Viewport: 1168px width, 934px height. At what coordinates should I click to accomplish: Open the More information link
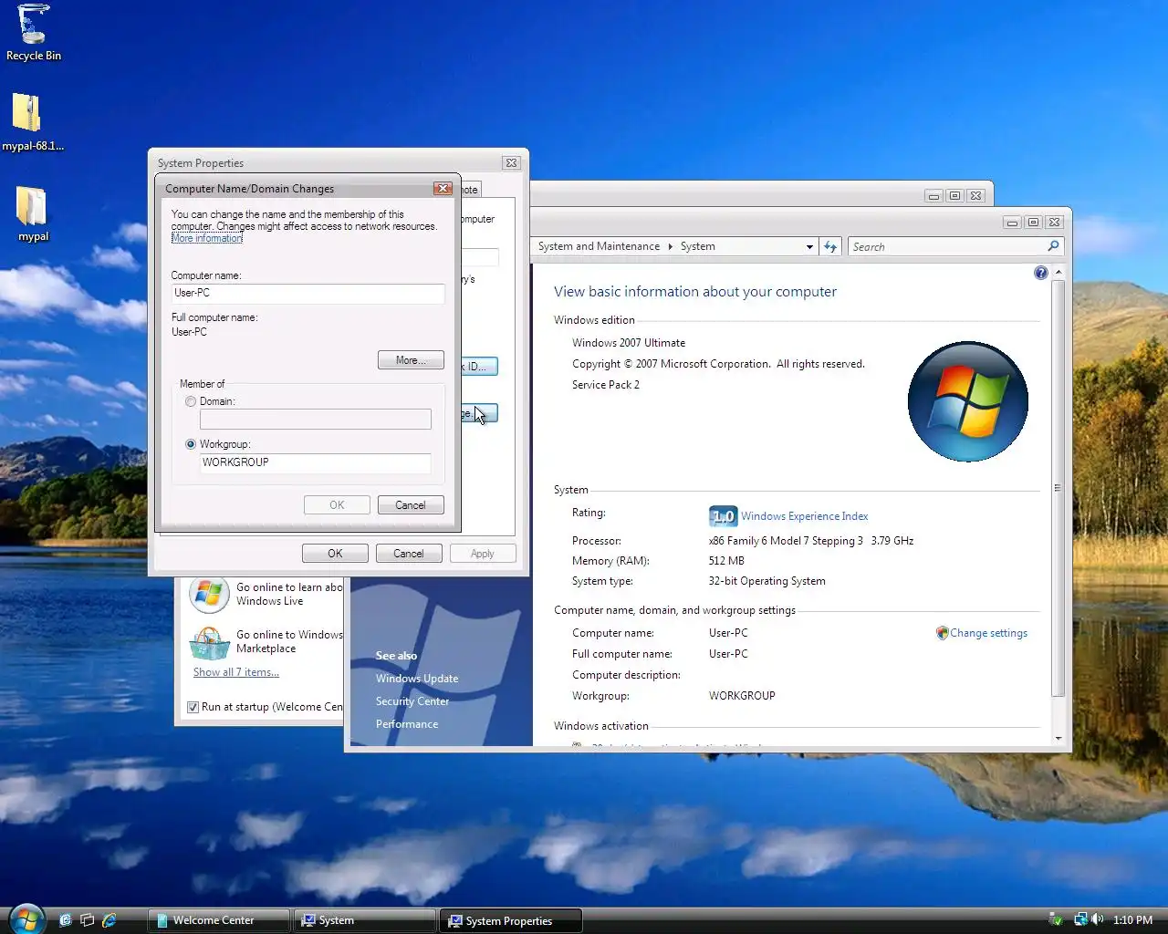207,238
